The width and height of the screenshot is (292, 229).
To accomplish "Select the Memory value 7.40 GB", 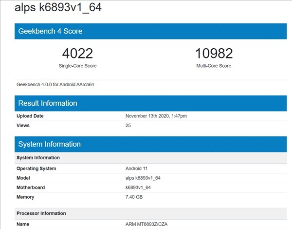I will click(134, 197).
